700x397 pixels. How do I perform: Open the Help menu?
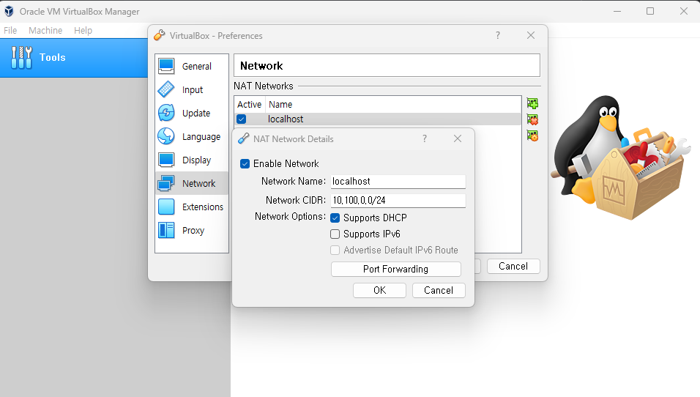coord(83,30)
